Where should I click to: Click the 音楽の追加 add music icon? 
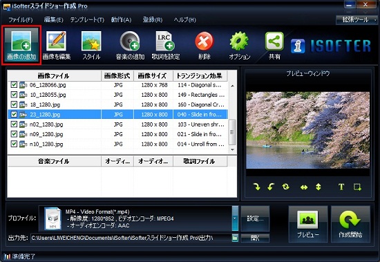[130, 46]
